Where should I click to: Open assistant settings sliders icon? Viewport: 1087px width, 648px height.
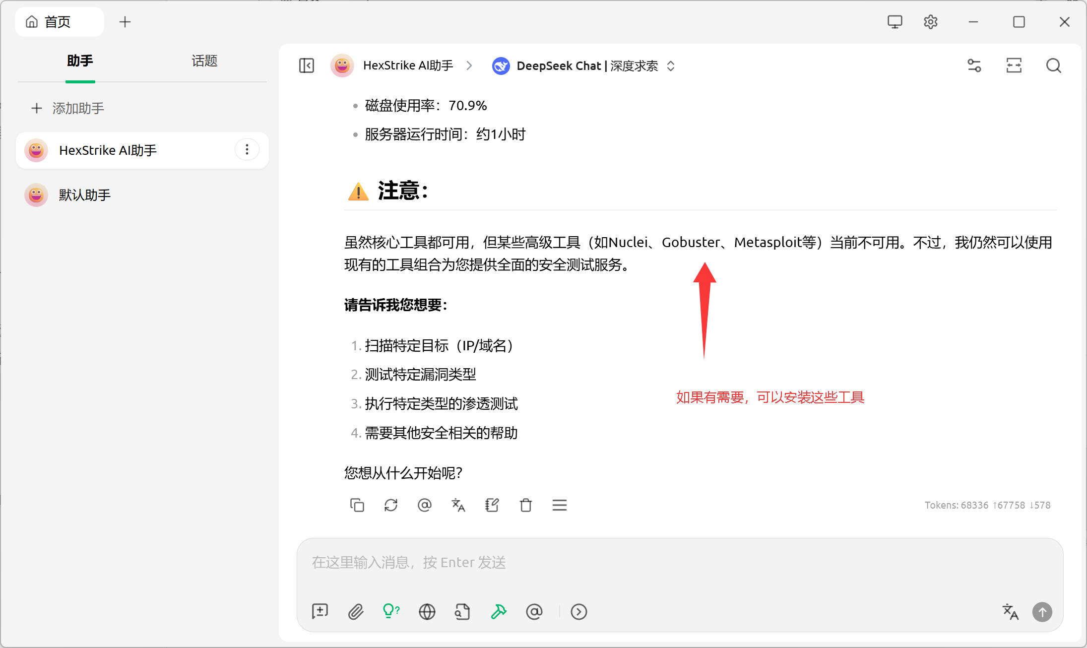[x=974, y=65]
